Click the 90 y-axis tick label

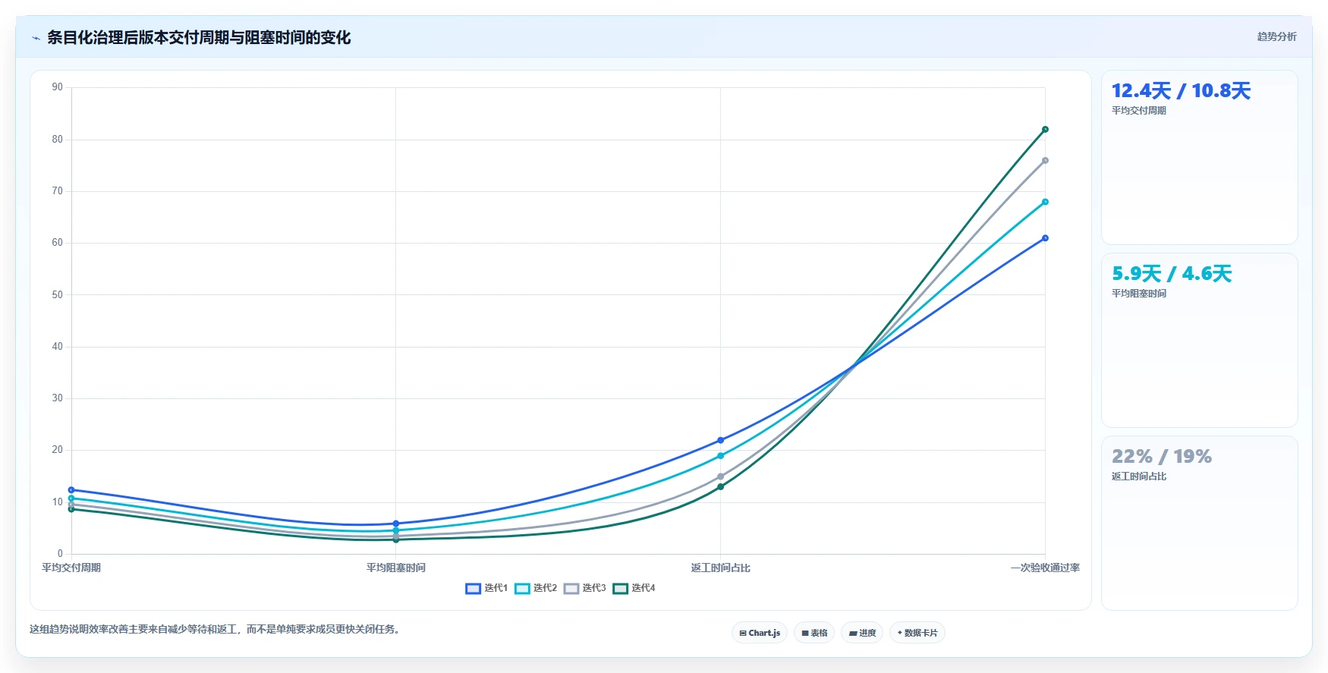click(x=58, y=87)
